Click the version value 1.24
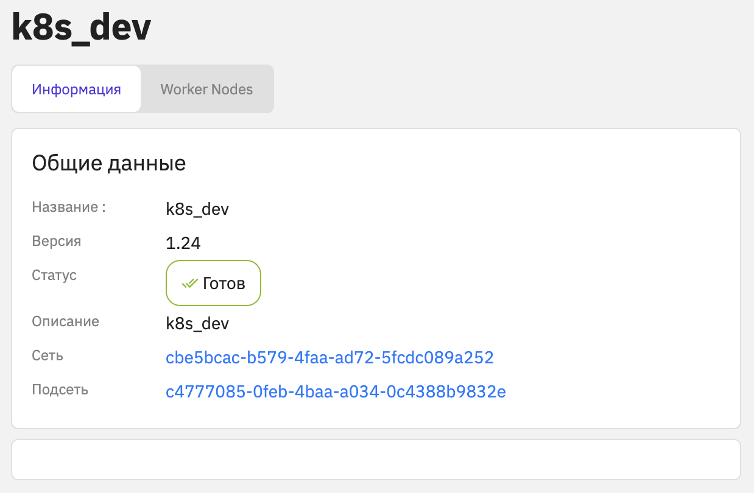Viewport: 754px width, 493px height. coord(183,243)
